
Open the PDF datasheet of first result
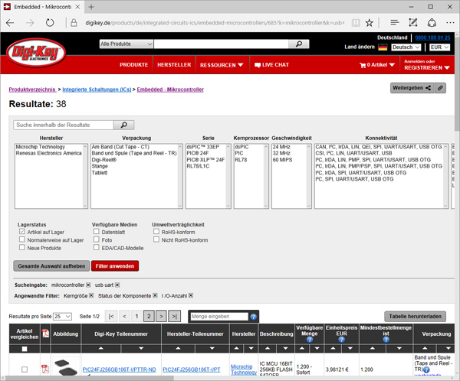[44, 369]
